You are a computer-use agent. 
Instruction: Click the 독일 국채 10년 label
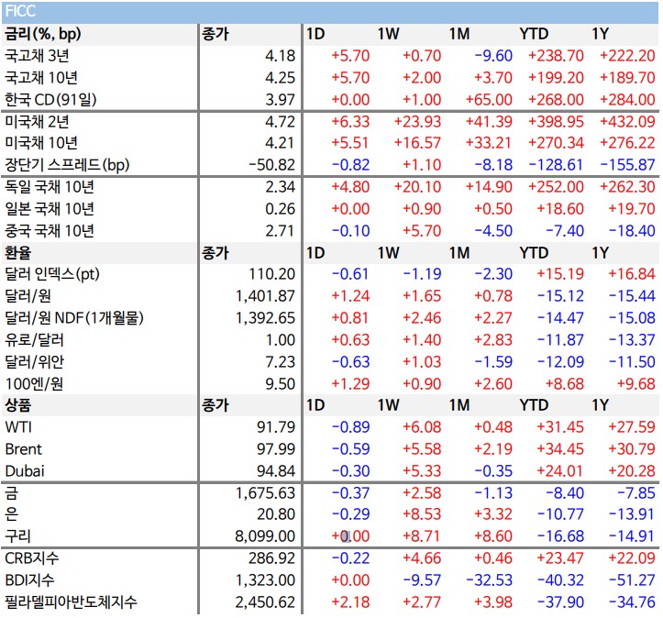(49, 187)
